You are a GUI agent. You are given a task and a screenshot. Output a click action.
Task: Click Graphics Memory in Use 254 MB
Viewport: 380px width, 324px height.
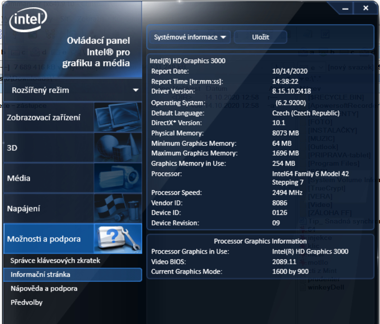pyautogui.click(x=284, y=163)
